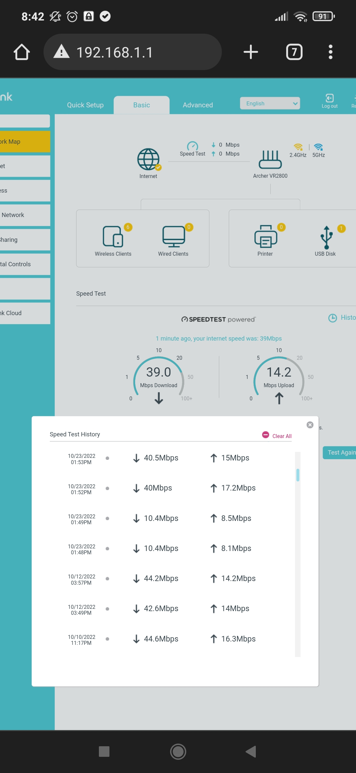Click the 5GHz Wi-Fi icon

[x=318, y=147]
